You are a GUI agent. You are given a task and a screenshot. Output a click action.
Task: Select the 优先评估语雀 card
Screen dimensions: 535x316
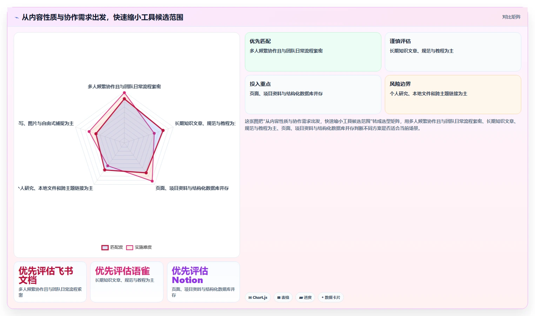pyautogui.click(x=127, y=282)
